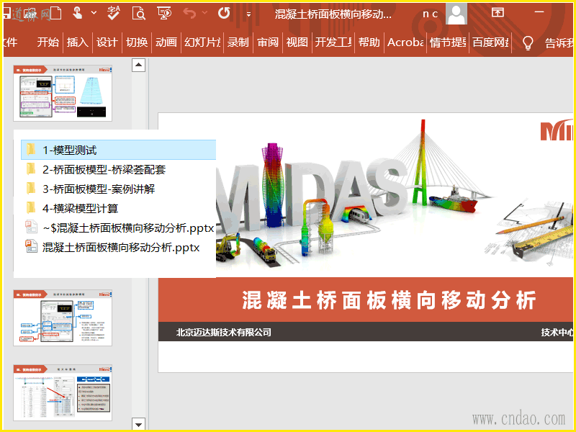Image resolution: width=576 pixels, height=432 pixels.
Task: Click pptx icon of 混凝土桥面板横向移动分析.pptx
Action: [x=31, y=246]
